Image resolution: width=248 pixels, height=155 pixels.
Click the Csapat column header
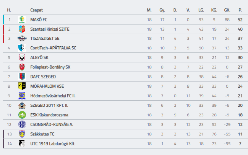(37, 10)
